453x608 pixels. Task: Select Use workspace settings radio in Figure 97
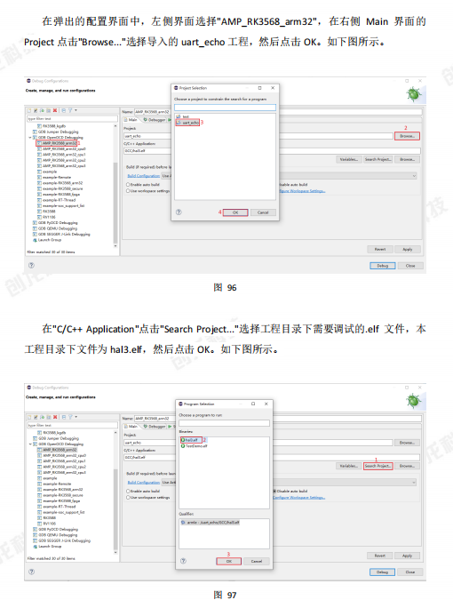coord(128,497)
